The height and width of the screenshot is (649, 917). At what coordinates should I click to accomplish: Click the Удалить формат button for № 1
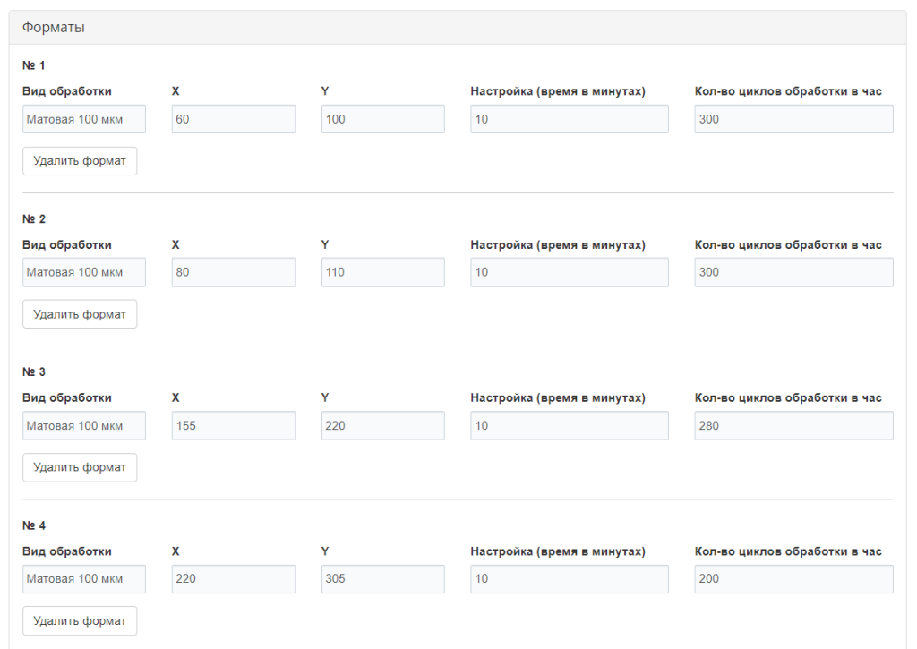click(x=80, y=161)
